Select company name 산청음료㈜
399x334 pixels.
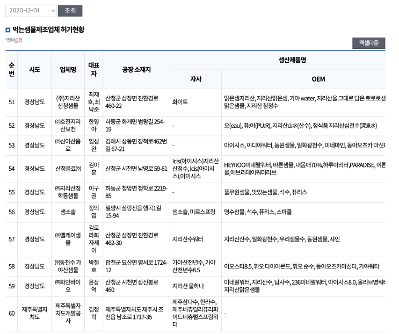[x=68, y=169]
